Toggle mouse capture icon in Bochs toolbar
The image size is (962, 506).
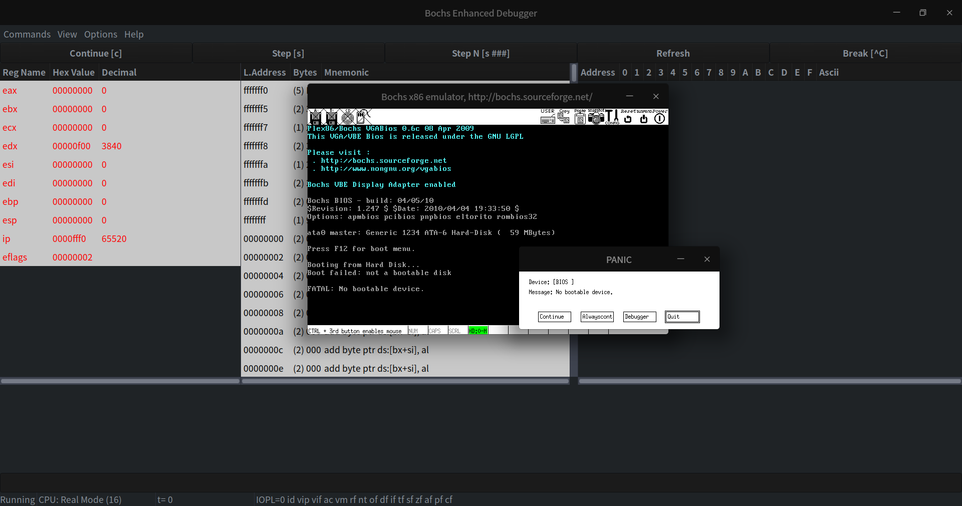(364, 117)
